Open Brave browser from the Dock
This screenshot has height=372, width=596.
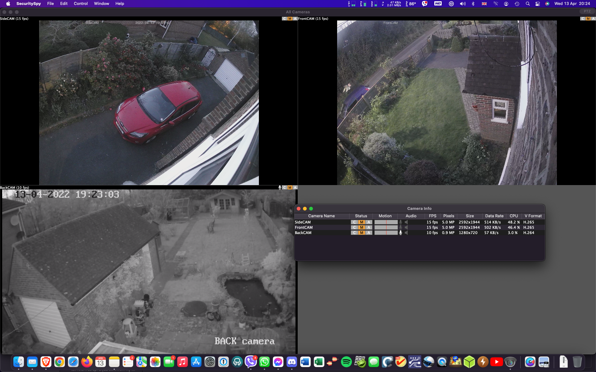[x=46, y=362]
